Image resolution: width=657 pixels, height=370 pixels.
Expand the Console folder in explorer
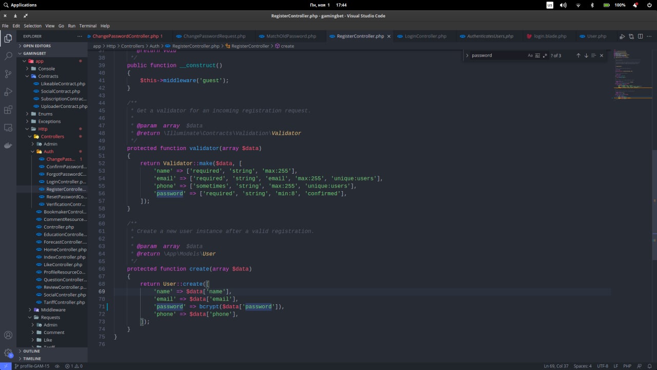click(46, 68)
